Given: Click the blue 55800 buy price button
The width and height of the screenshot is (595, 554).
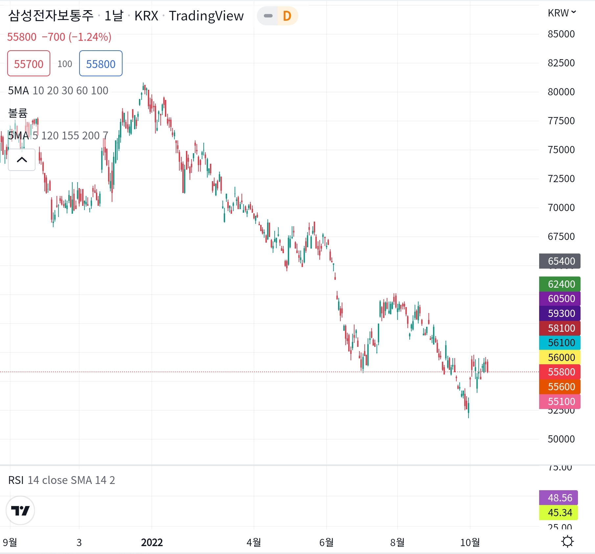Looking at the screenshot, I should point(101,63).
